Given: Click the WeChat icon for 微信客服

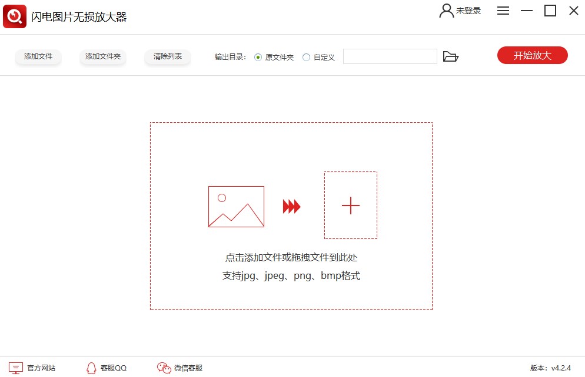Looking at the screenshot, I should (x=163, y=368).
